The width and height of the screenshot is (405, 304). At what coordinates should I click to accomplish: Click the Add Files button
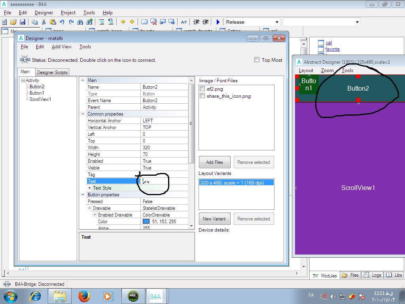pos(215,162)
